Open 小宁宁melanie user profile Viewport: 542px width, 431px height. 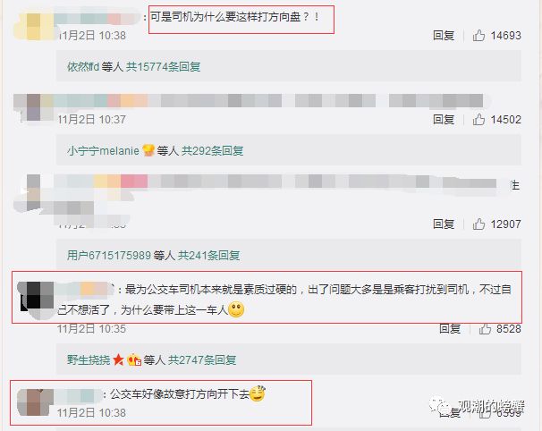(x=103, y=151)
